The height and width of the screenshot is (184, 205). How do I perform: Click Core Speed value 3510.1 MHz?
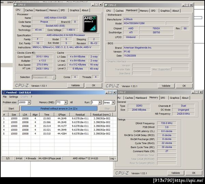(x=42, y=56)
